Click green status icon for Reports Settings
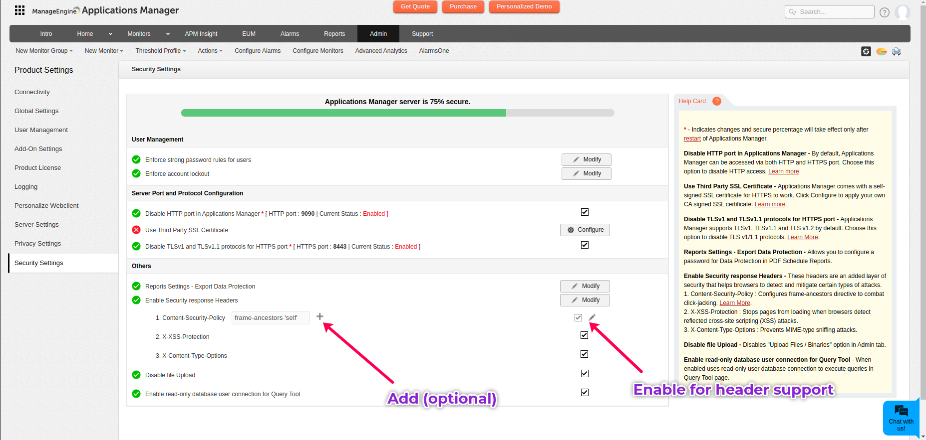 coord(136,286)
